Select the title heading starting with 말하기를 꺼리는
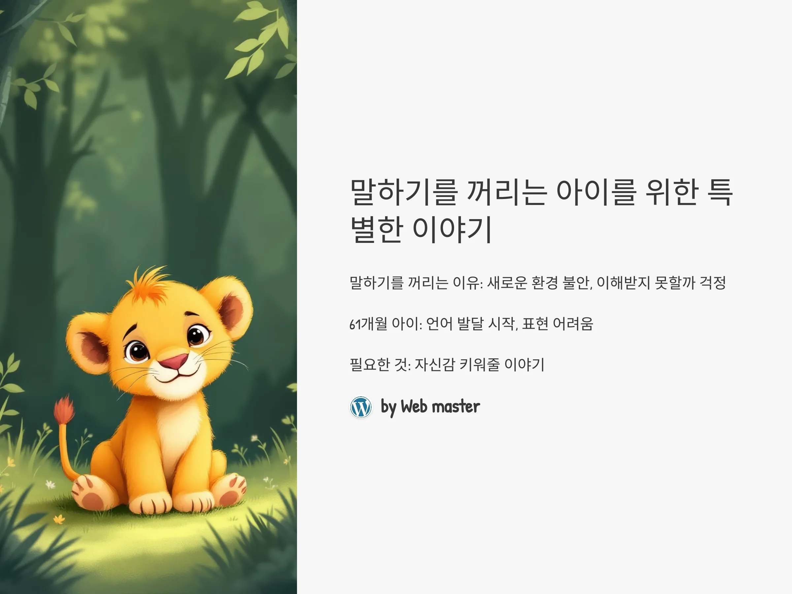 (541, 211)
